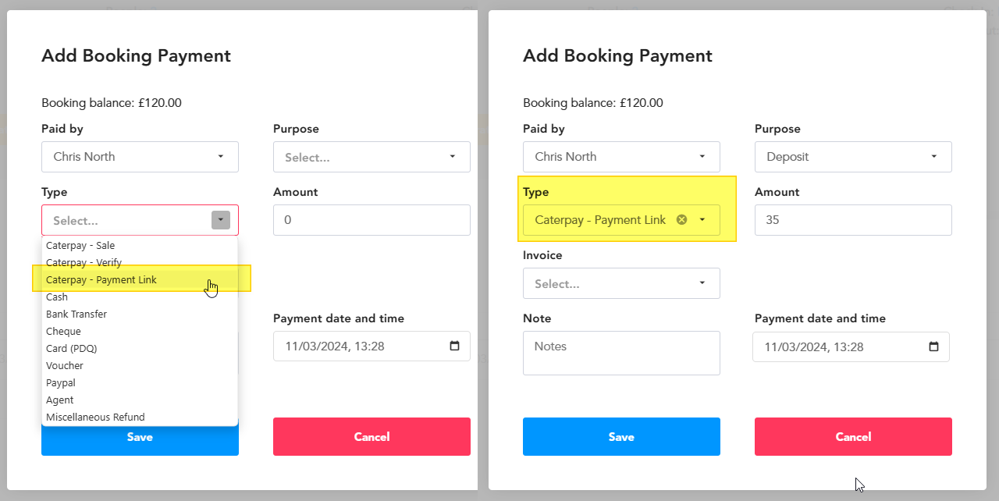Click the Notes text area
This screenshot has height=501, width=999.
click(x=621, y=353)
